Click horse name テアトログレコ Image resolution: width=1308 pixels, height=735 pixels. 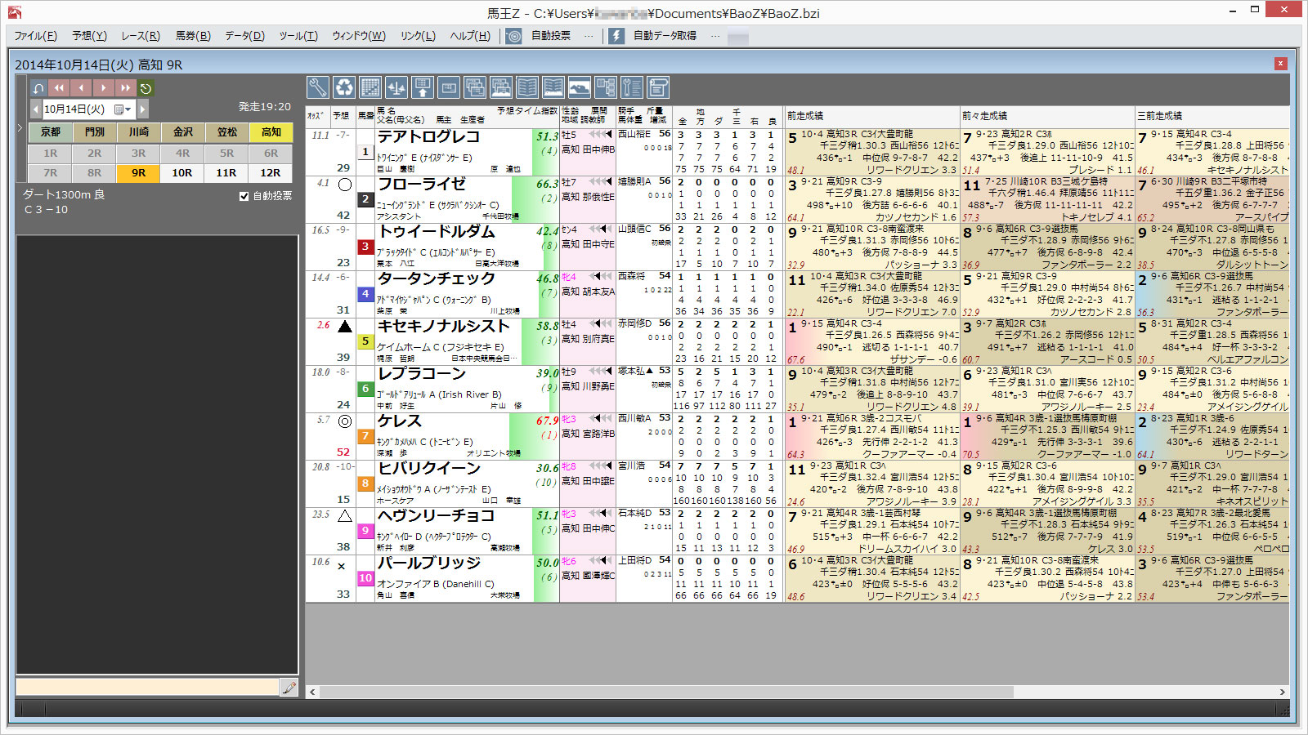tap(428, 137)
